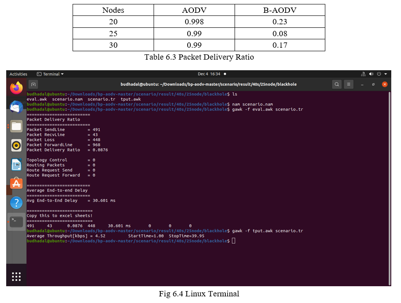
Task: Open Firefox from the dock
Action: tap(16, 88)
